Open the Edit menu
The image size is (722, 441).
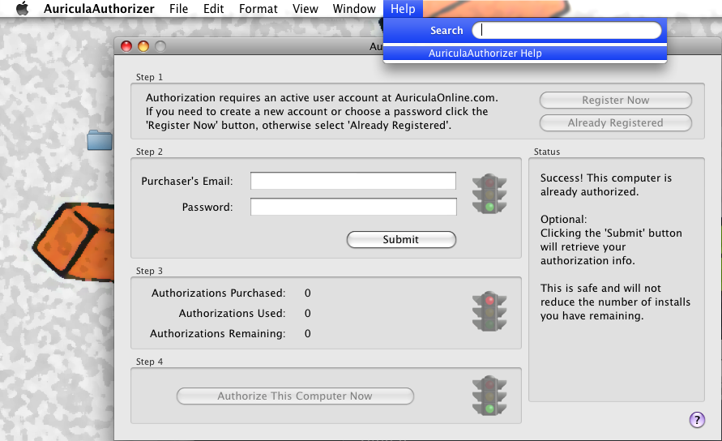[x=214, y=9]
